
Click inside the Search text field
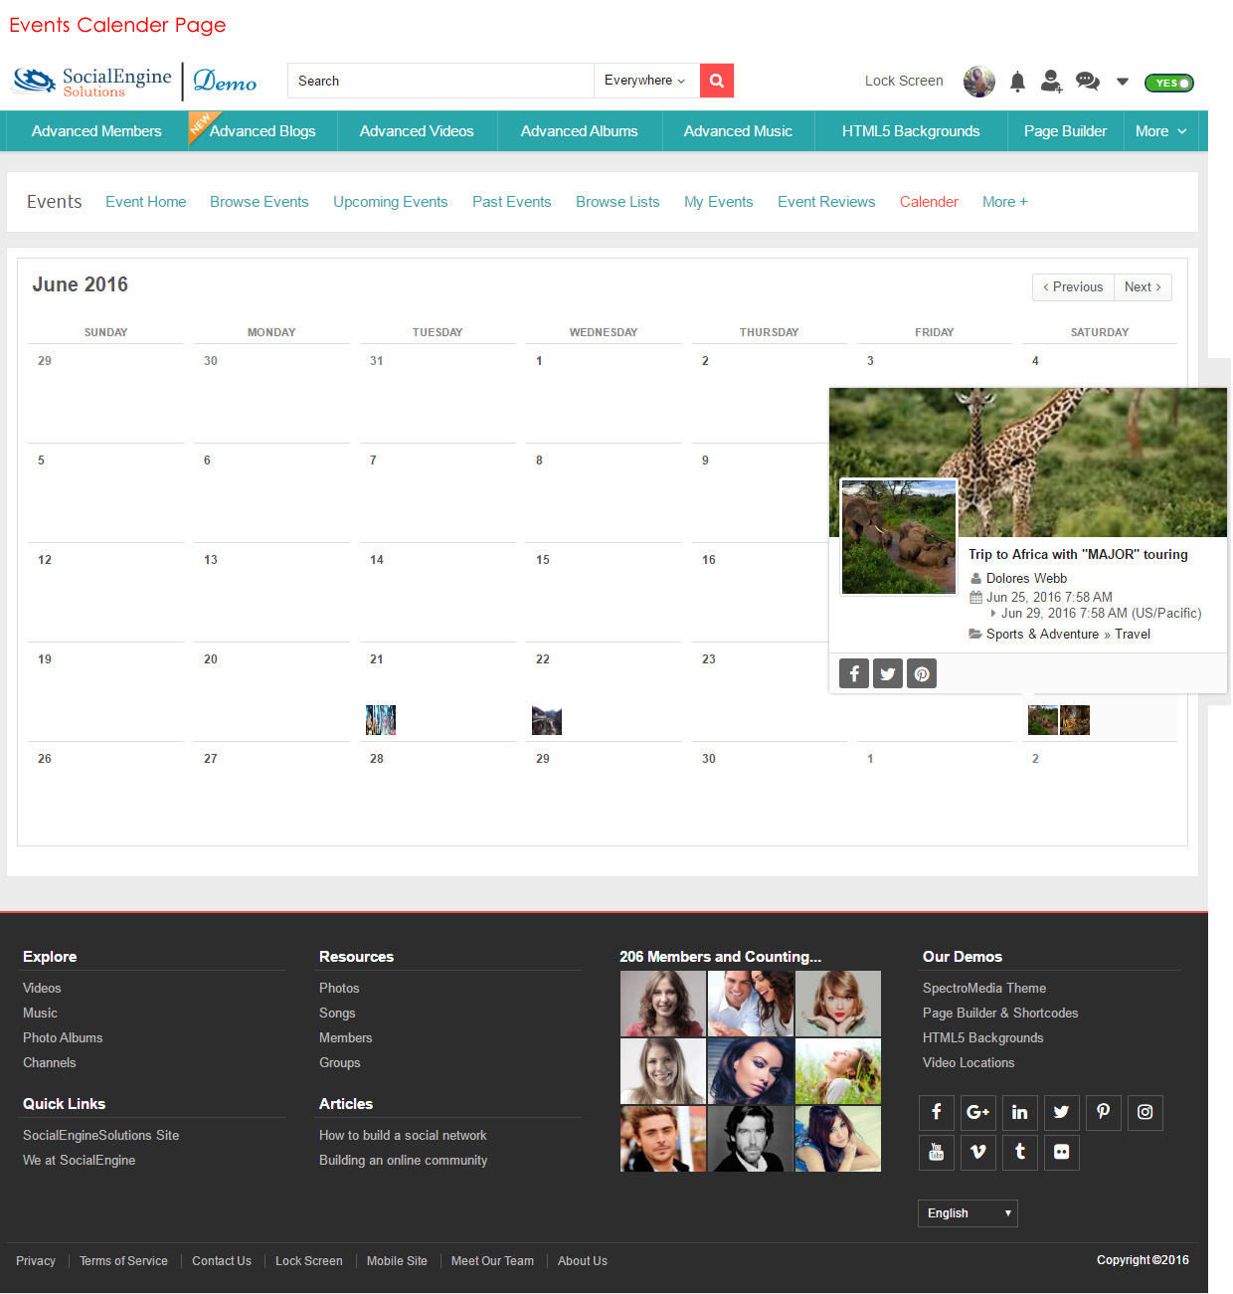click(440, 81)
